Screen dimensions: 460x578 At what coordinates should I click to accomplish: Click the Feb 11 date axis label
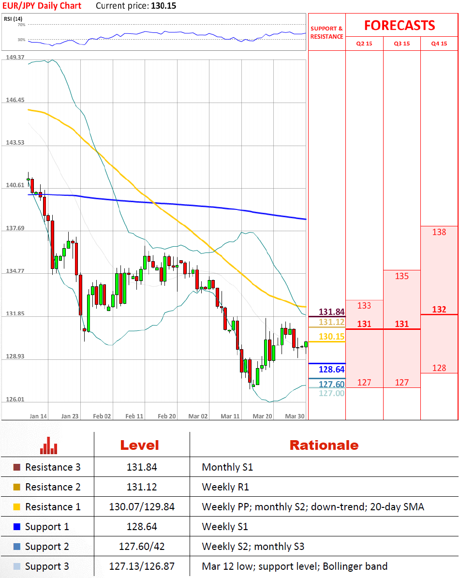pos(134,416)
